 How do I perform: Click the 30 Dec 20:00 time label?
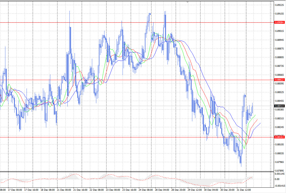tap(228, 190)
